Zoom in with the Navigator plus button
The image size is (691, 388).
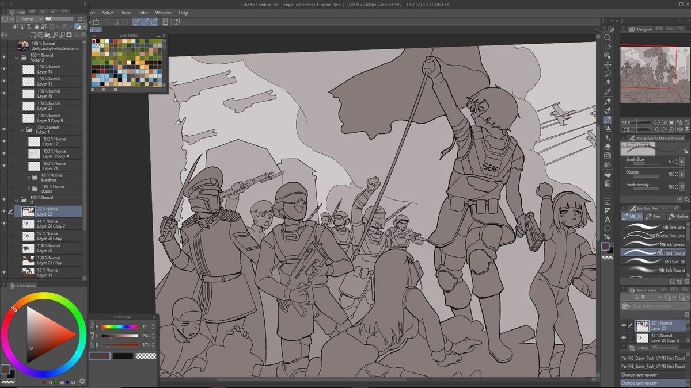click(664, 122)
